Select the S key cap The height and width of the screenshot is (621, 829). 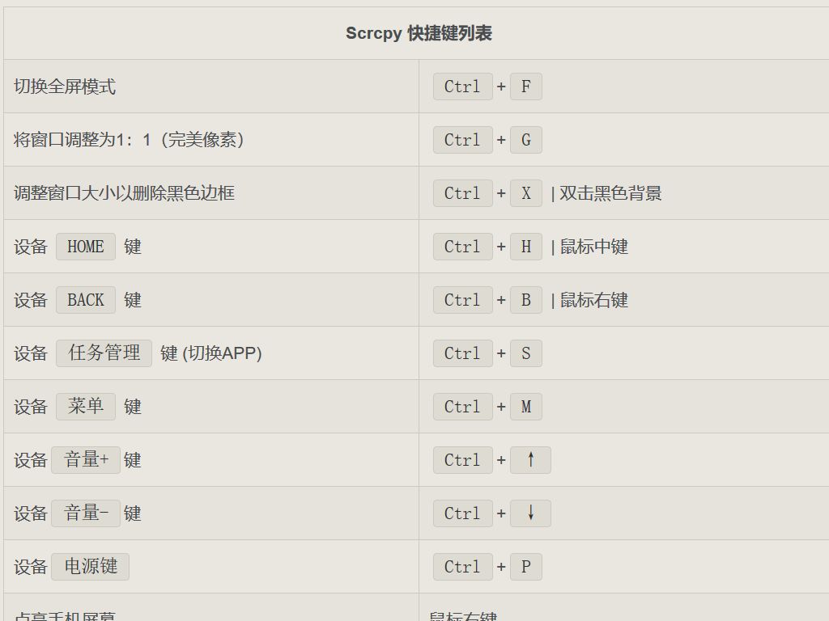pos(525,353)
